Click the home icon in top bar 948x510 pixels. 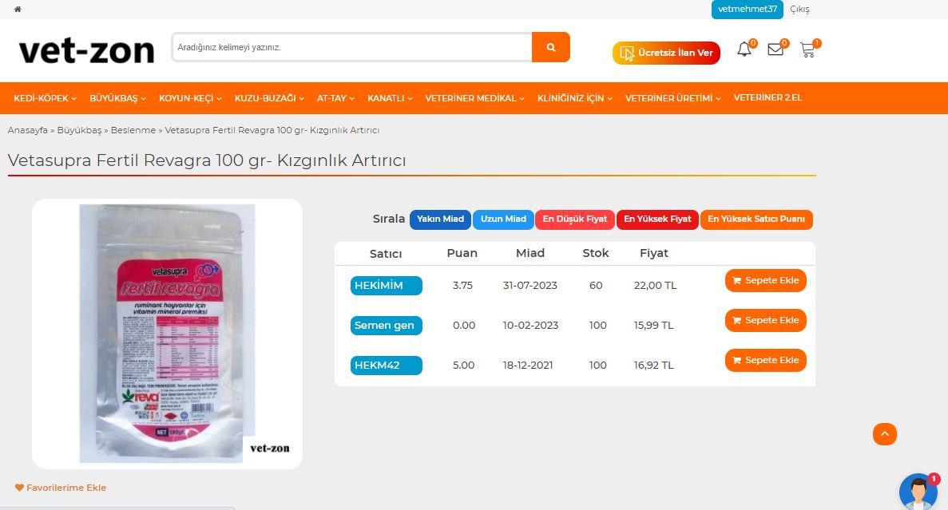coord(18,10)
